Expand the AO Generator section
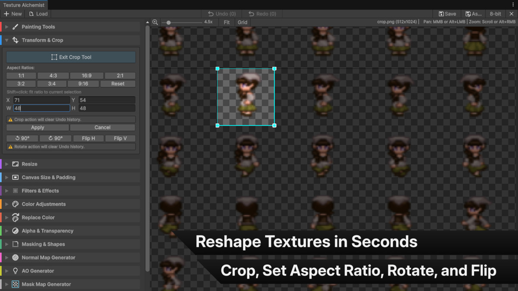518x291 pixels. 6,271
